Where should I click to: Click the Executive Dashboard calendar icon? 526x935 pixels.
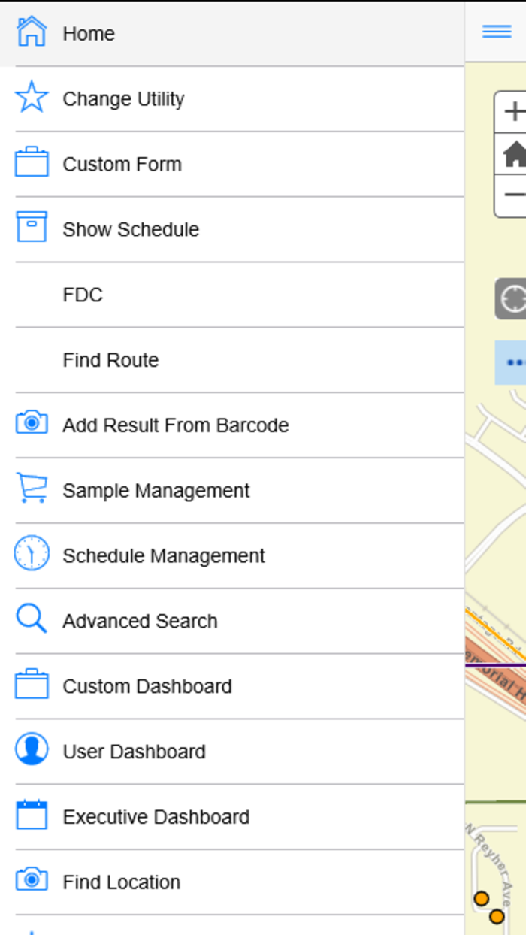[32, 815]
